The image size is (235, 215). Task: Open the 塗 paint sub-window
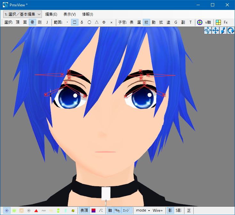tap(168, 22)
